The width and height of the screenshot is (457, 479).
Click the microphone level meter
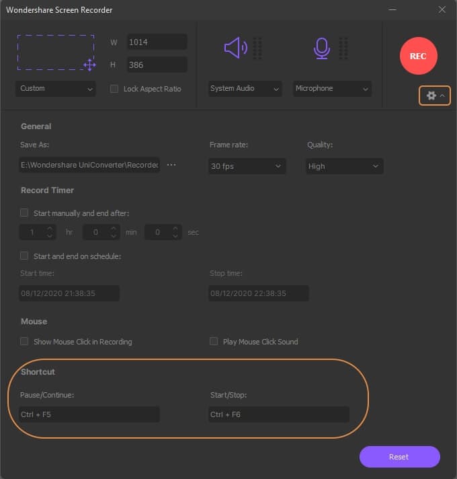(343, 48)
